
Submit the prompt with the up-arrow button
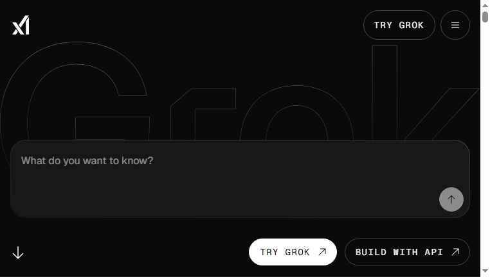click(x=451, y=199)
